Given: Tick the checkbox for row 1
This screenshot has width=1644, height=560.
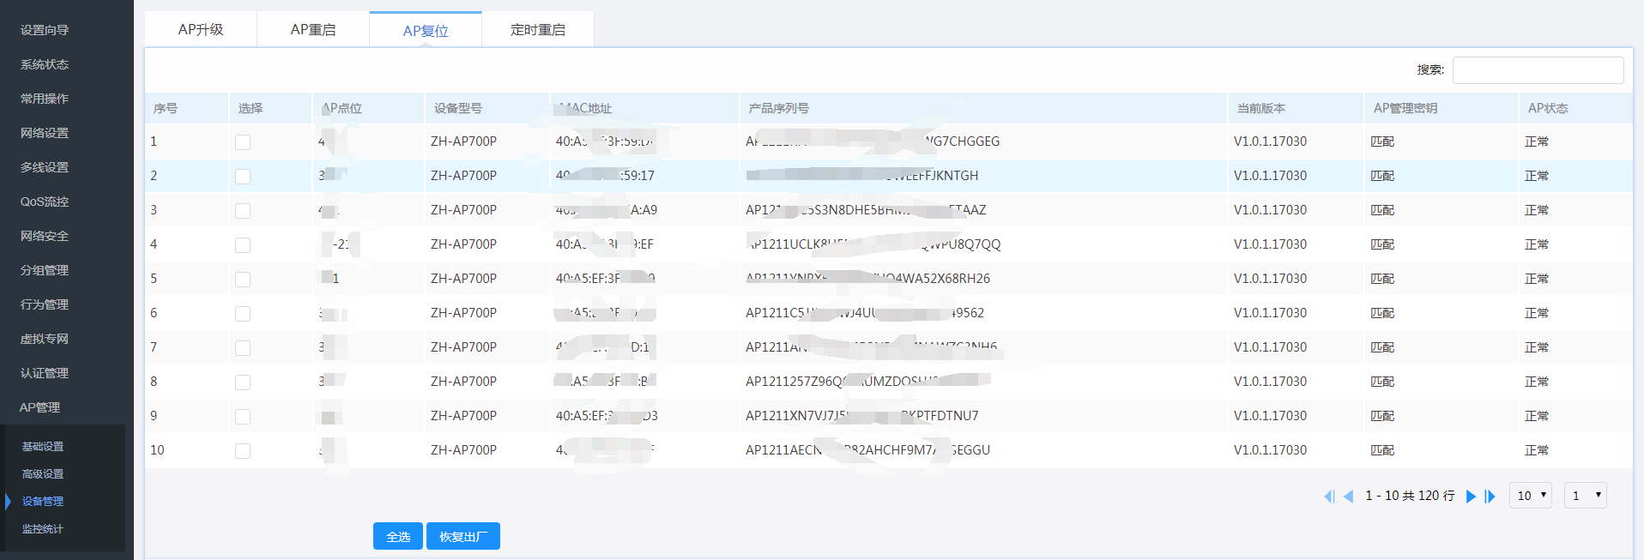Looking at the screenshot, I should tap(243, 142).
